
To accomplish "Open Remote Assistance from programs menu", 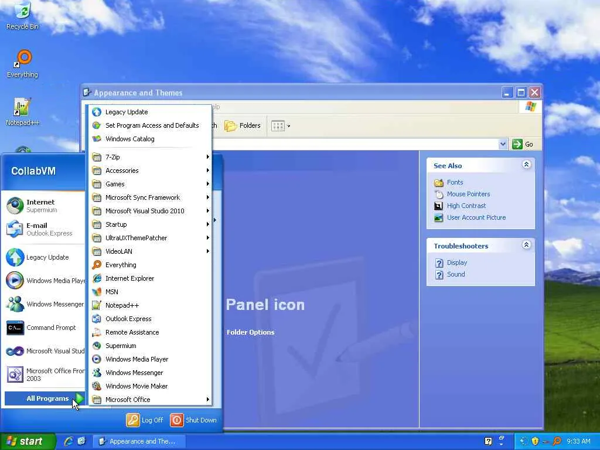I will (150, 332).
